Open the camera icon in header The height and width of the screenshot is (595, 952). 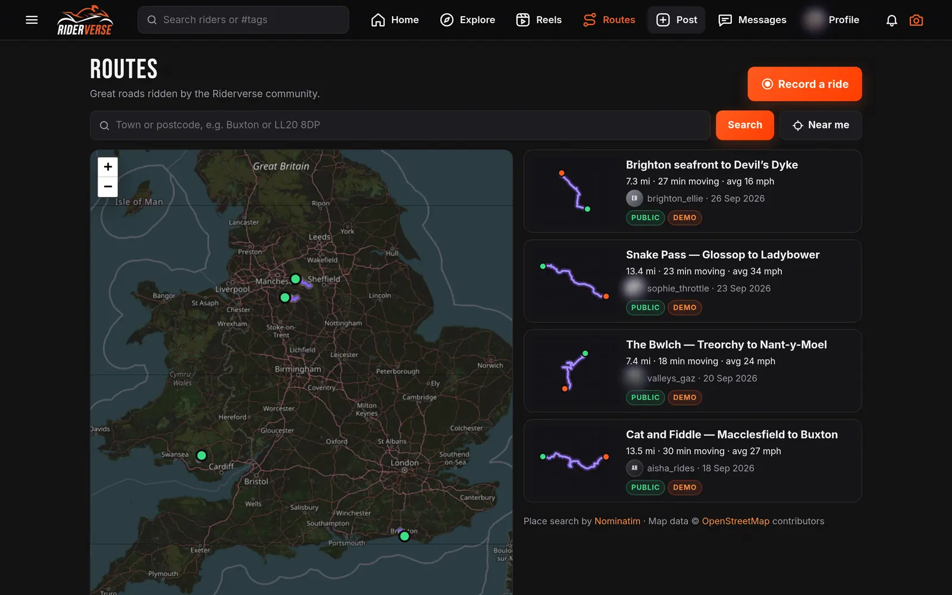916,20
